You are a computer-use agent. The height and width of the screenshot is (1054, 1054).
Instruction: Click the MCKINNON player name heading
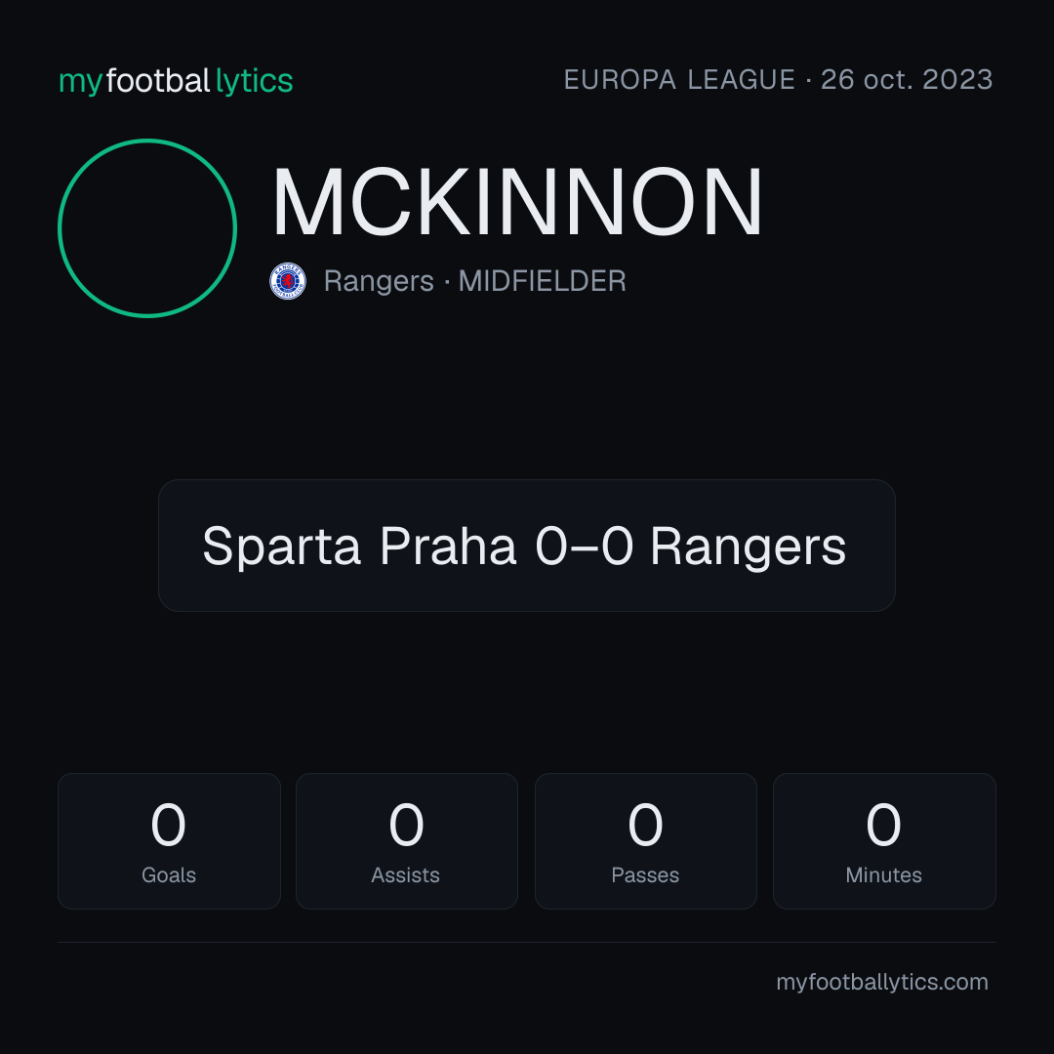click(x=517, y=202)
